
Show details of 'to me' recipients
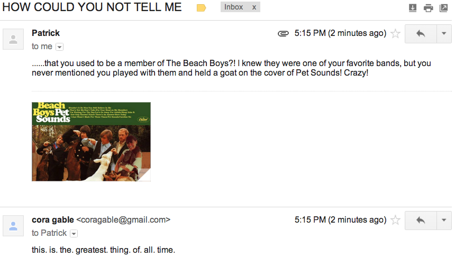click(59, 47)
